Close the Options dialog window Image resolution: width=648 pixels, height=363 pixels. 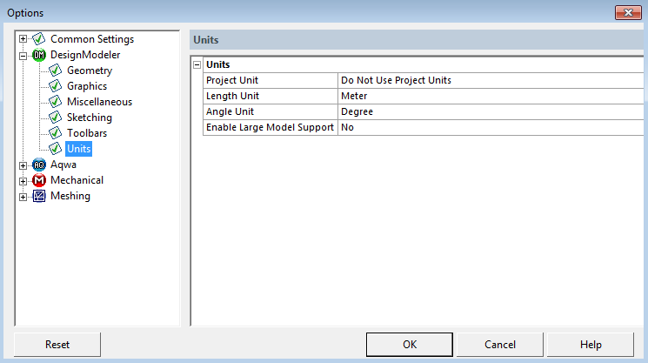[x=628, y=13]
